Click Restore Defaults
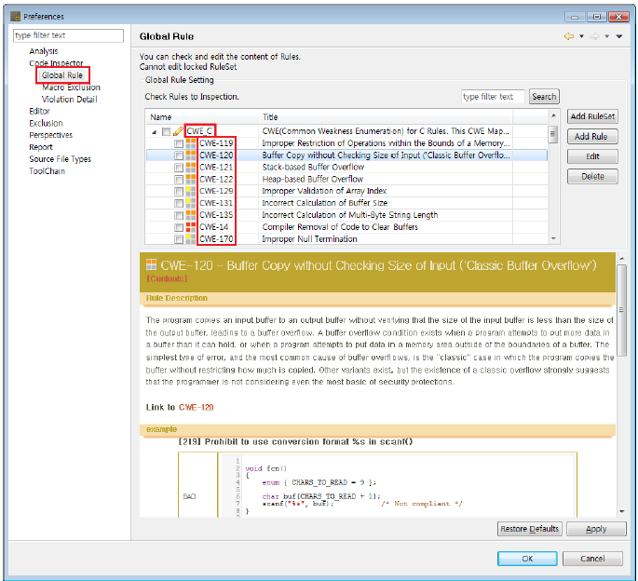This screenshot has width=638, height=581. (x=529, y=529)
